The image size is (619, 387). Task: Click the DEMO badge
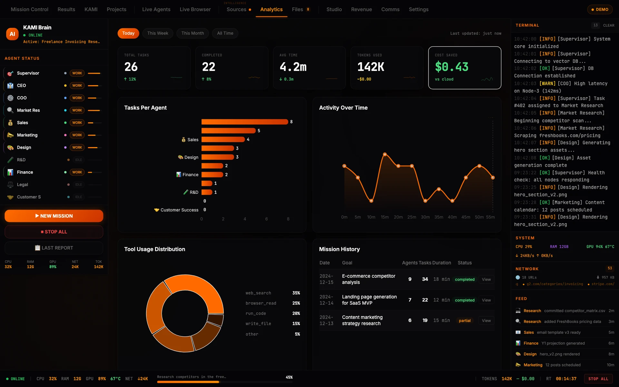coord(600,9)
